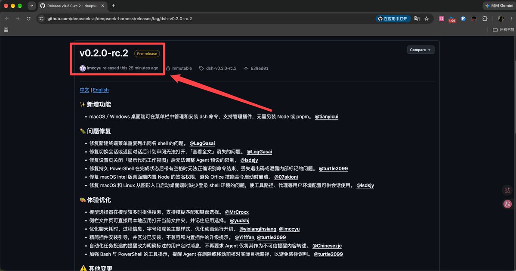Screen dimensions: 516x271
Task: Open site info icon left of the URL
Action: pyautogui.click(x=41, y=19)
